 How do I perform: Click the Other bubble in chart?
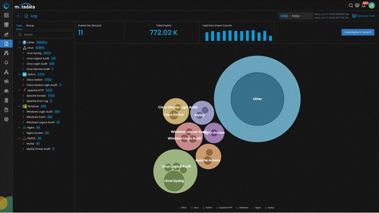257,99
